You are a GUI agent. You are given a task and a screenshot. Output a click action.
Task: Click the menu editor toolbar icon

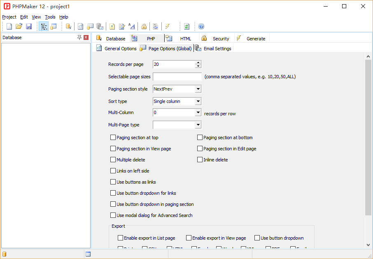point(156,26)
